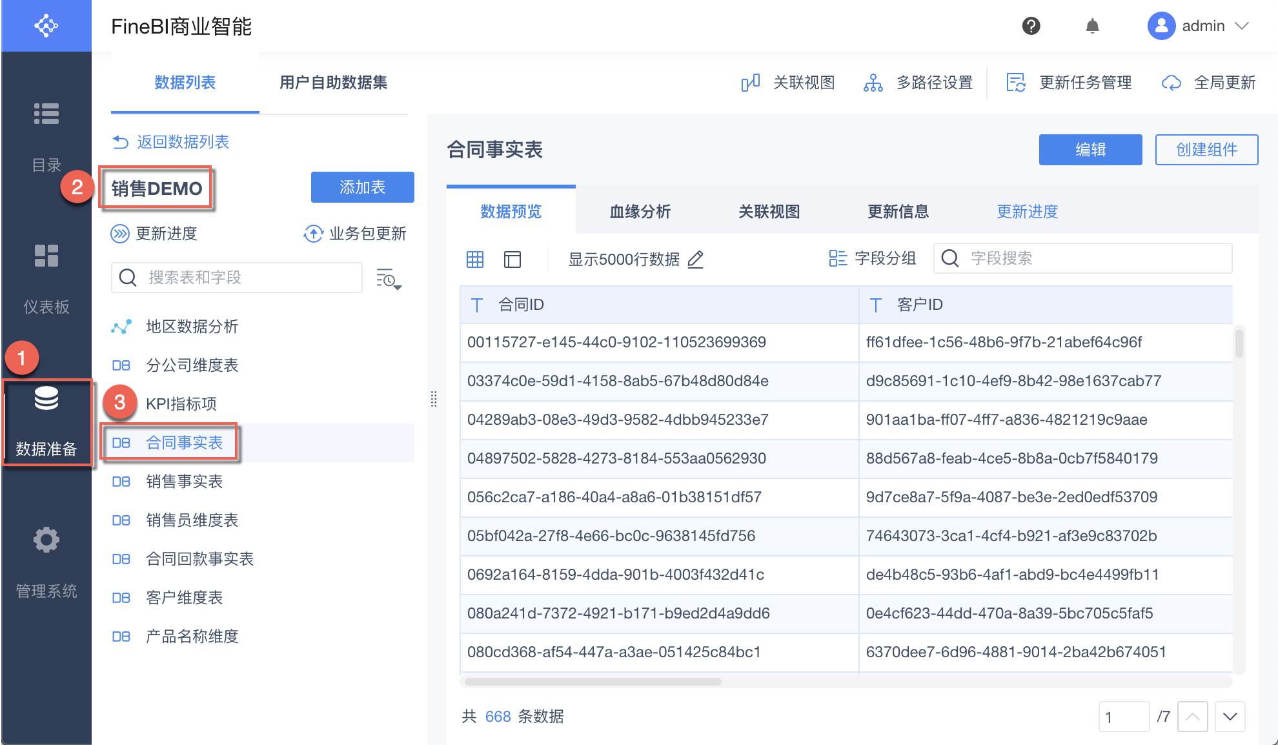Switch to the 血缘分析 tab
This screenshot has width=1278, height=745.
[x=640, y=211]
